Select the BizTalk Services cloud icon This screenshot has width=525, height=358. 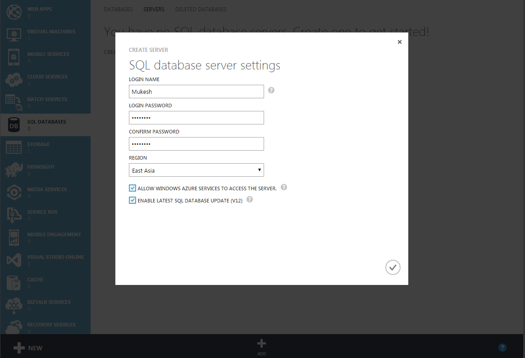[14, 305]
